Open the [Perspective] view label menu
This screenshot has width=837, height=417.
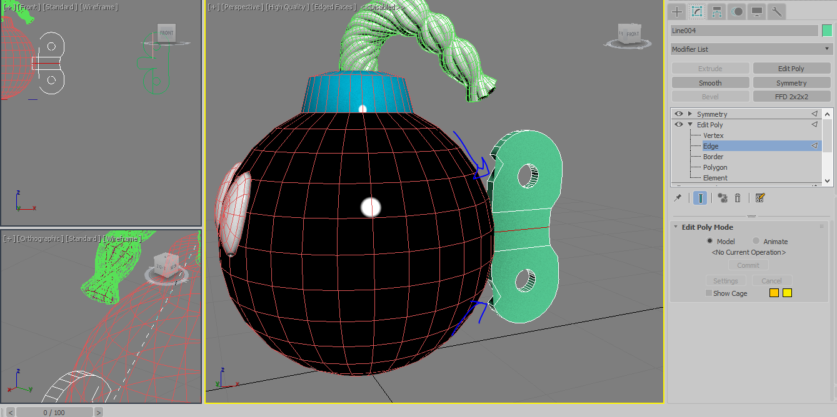tap(241, 7)
